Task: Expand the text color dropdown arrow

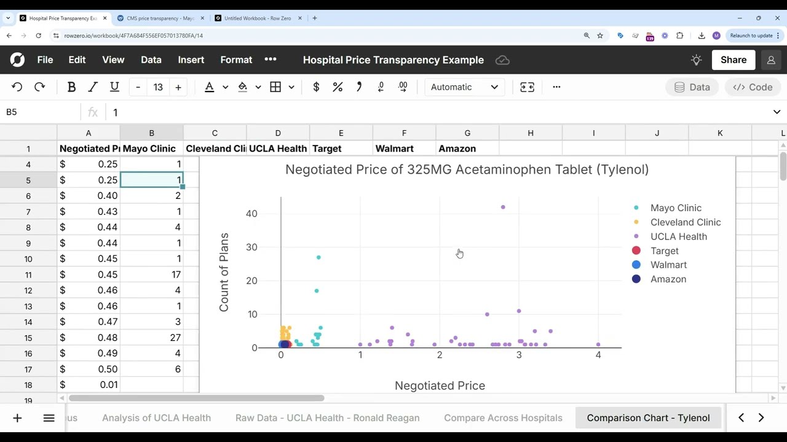Action: (x=225, y=87)
